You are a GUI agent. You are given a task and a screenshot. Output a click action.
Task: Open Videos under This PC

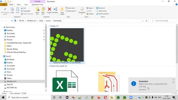9,78
